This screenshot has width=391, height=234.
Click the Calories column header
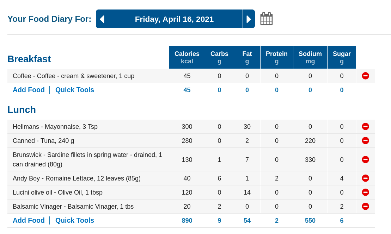[x=187, y=57]
